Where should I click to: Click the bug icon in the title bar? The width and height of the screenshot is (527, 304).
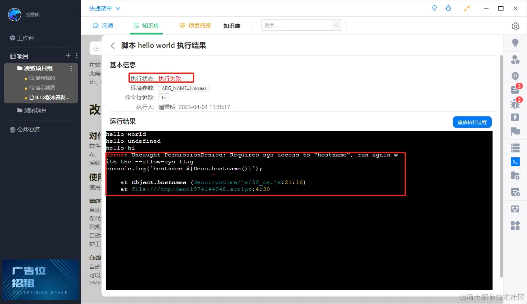pos(448,8)
